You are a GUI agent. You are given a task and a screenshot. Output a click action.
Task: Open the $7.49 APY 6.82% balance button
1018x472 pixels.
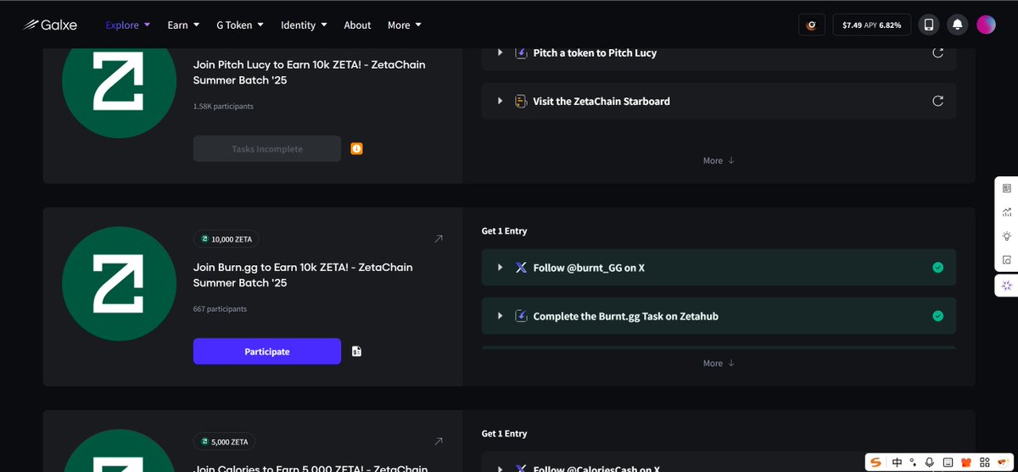coord(872,25)
